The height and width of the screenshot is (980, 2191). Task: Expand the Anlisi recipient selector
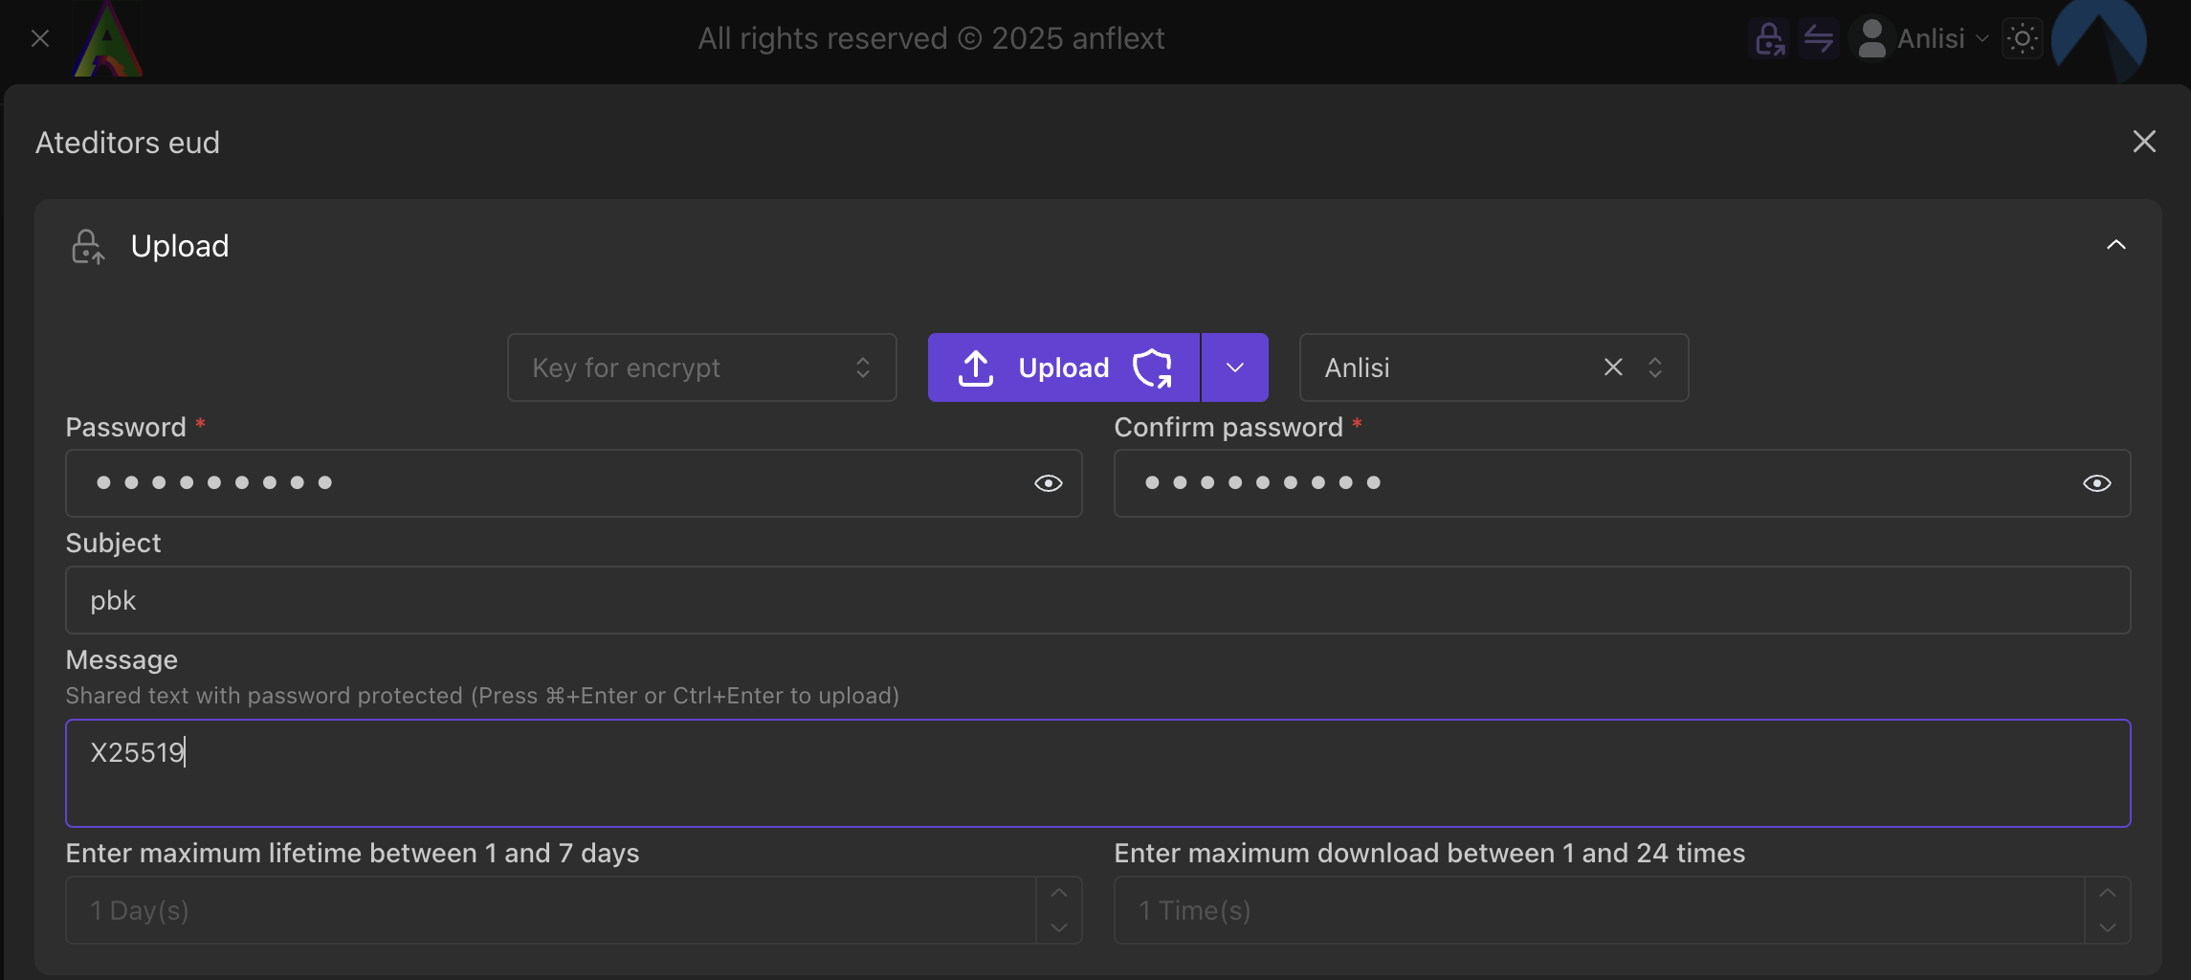(1655, 367)
